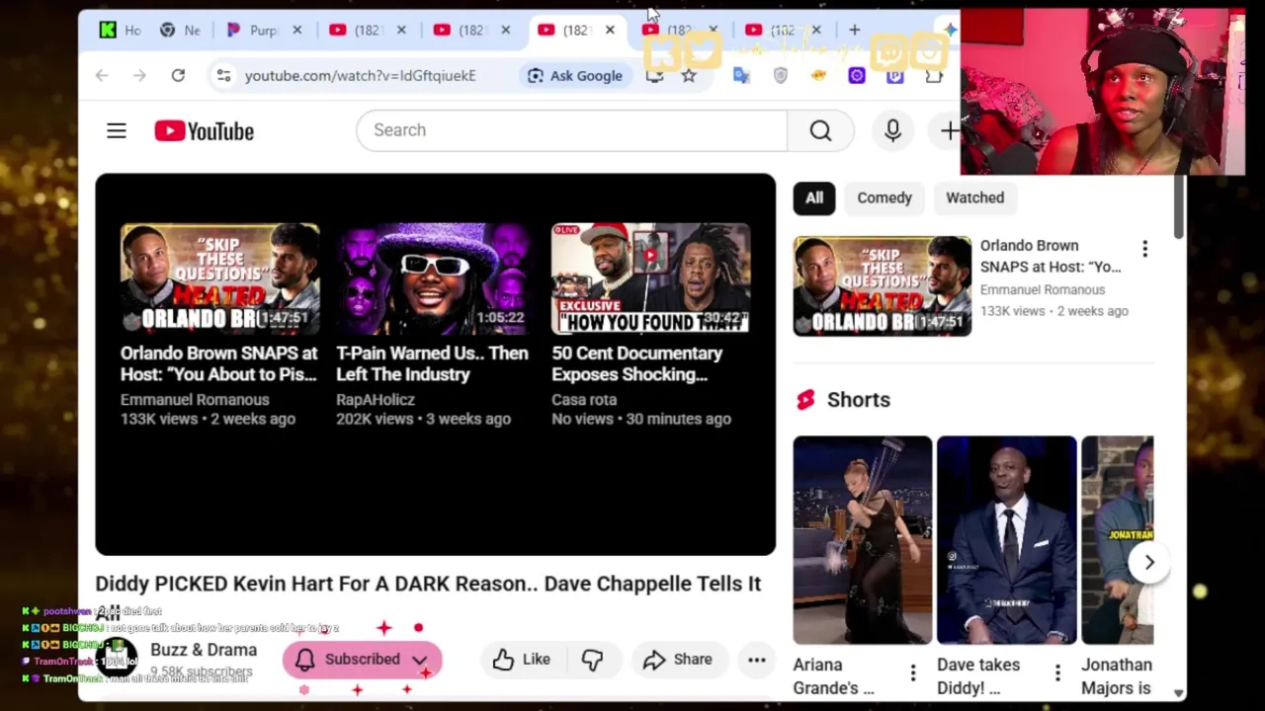Open the Shorts section logo
The width and height of the screenshot is (1265, 711).
click(805, 399)
